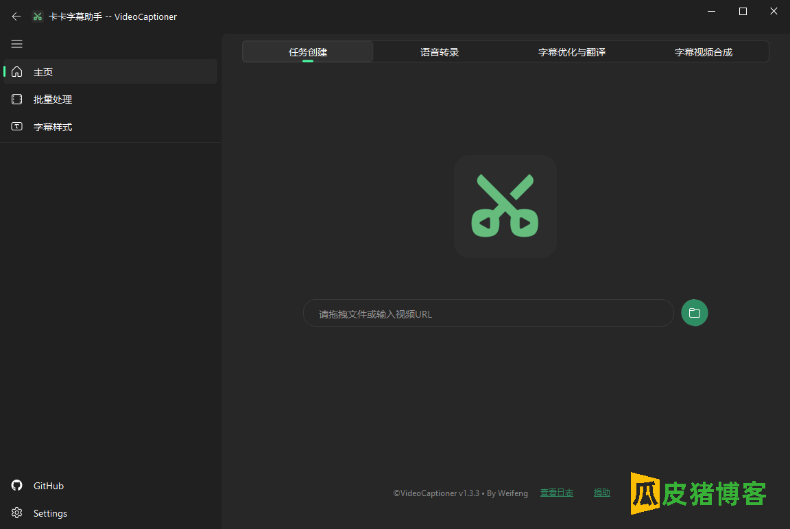Click the VideoCaptioner scissors icon in title bar
790x529 pixels.
pos(37,16)
